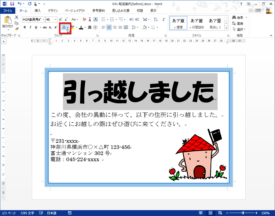Click the text effects A icon

tap(64, 28)
